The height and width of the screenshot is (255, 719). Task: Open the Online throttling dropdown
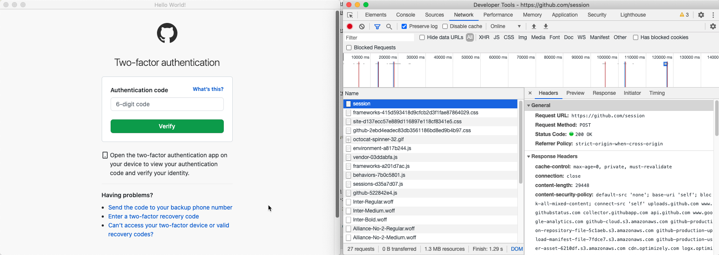[505, 26]
